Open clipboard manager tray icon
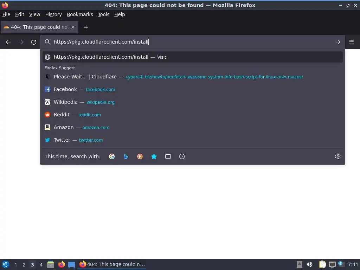The height and width of the screenshot is (270, 360). click(323, 264)
